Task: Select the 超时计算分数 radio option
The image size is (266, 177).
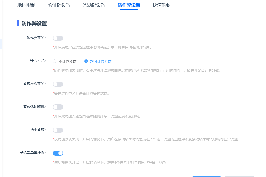Action: click(98, 61)
